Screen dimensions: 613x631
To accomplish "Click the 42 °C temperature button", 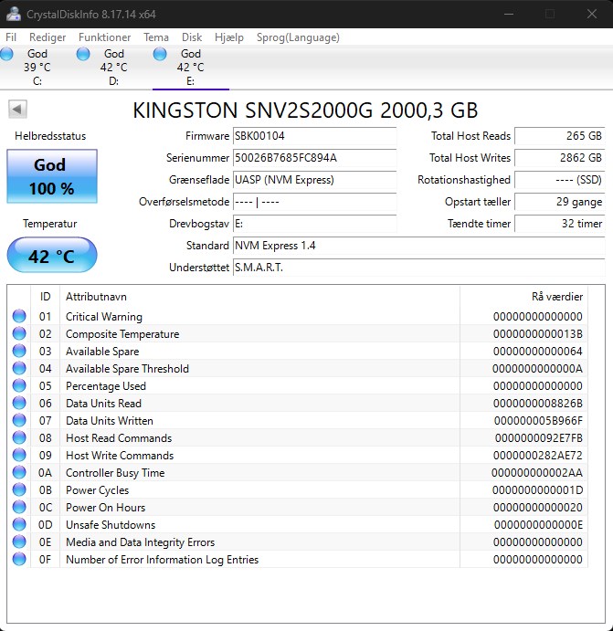I will pyautogui.click(x=52, y=255).
